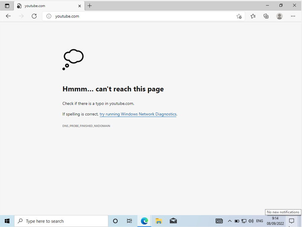The height and width of the screenshot is (227, 302).
Task: Click the youtube.com address bar field
Action: [x=143, y=16]
